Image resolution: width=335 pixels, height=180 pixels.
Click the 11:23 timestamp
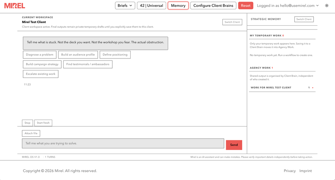[x=27, y=84]
